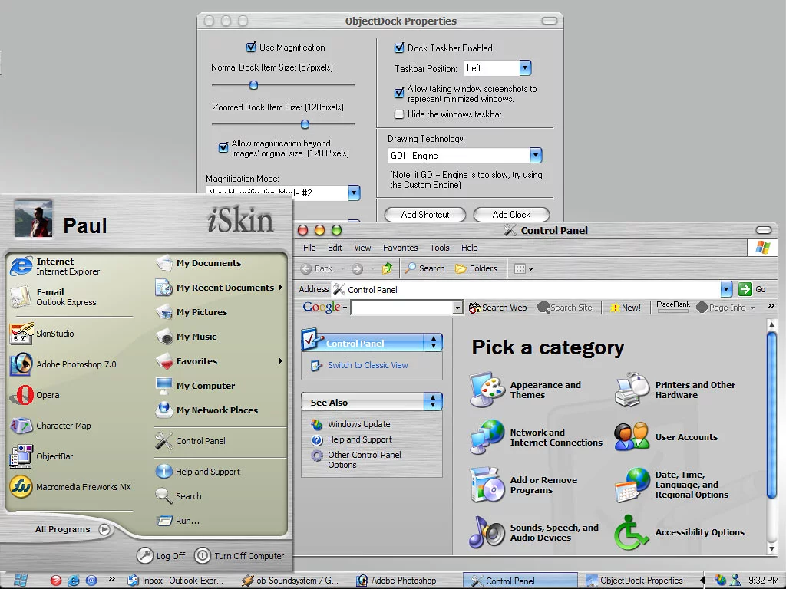
Task: Click the Google toolbar search field
Action: [401, 308]
